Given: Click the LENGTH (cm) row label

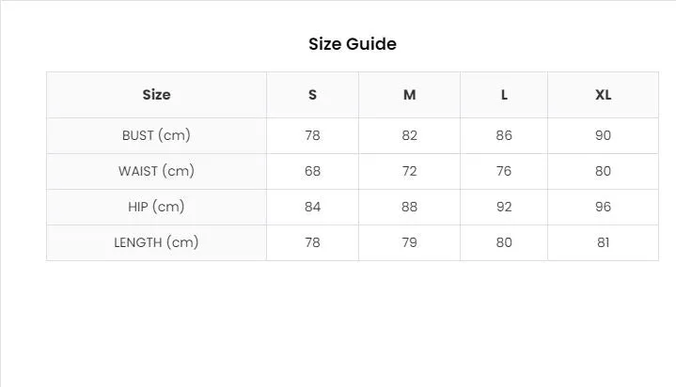Looking at the screenshot, I should pos(156,242).
